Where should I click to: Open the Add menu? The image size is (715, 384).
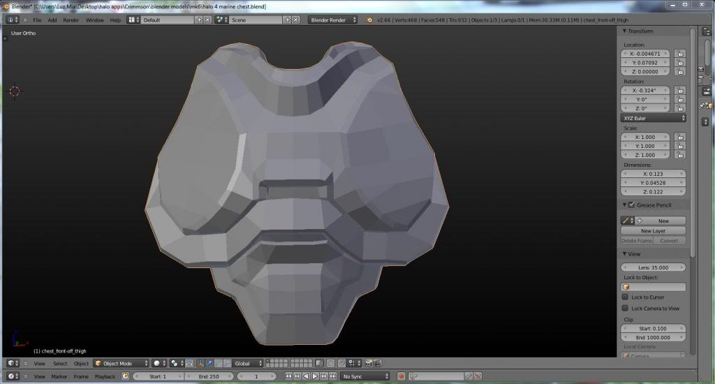pyautogui.click(x=52, y=20)
